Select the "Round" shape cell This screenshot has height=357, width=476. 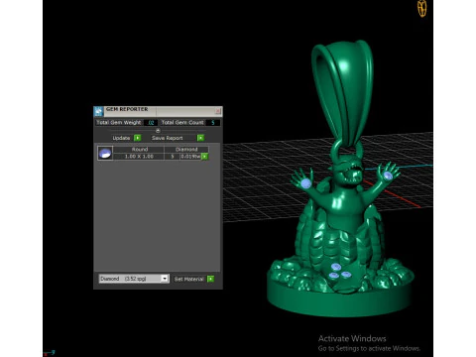point(139,150)
